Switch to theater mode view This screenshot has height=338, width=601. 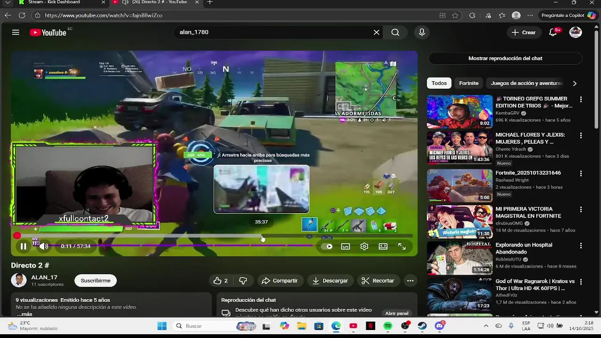click(x=383, y=246)
